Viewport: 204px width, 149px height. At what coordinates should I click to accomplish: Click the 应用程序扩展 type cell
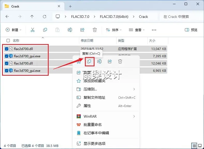click(127, 49)
